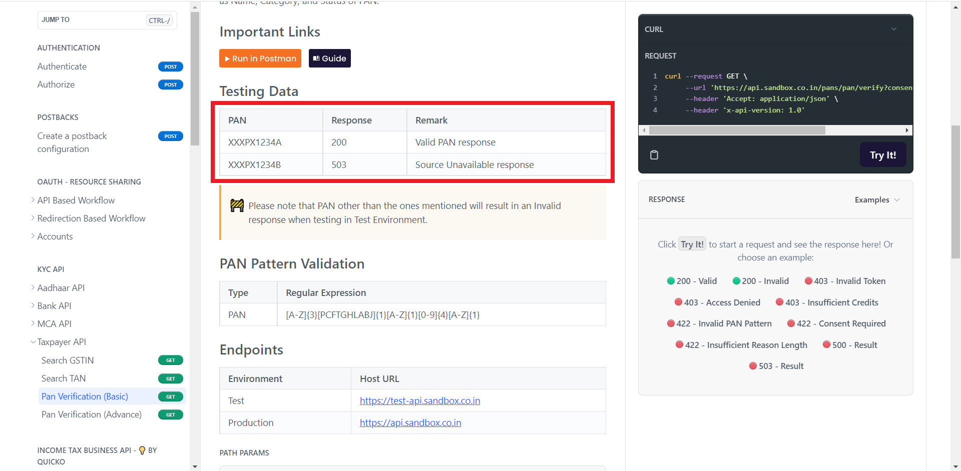Expand the Bank API group
Image resolution: width=961 pixels, height=471 pixels.
(x=33, y=305)
